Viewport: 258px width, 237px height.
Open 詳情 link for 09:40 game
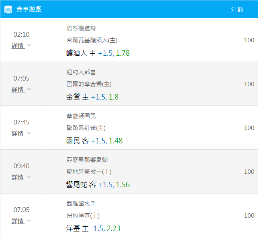[x=18, y=177]
